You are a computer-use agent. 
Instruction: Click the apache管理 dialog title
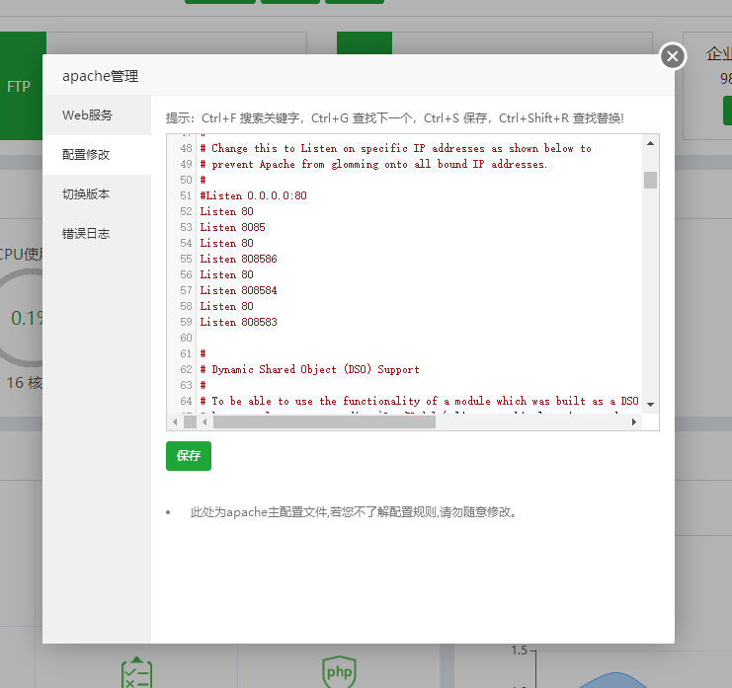100,76
